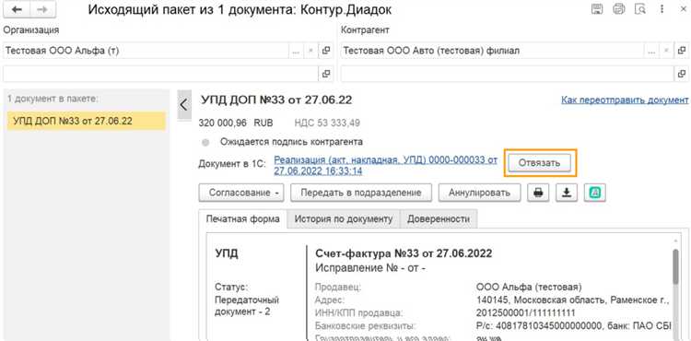Click the Исправление № - от - line
This screenshot has height=341, width=691.
coord(370,267)
